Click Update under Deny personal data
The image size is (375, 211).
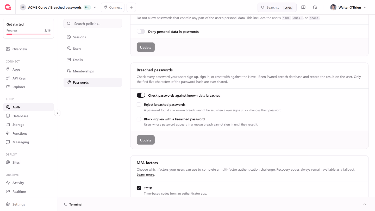(x=146, y=47)
